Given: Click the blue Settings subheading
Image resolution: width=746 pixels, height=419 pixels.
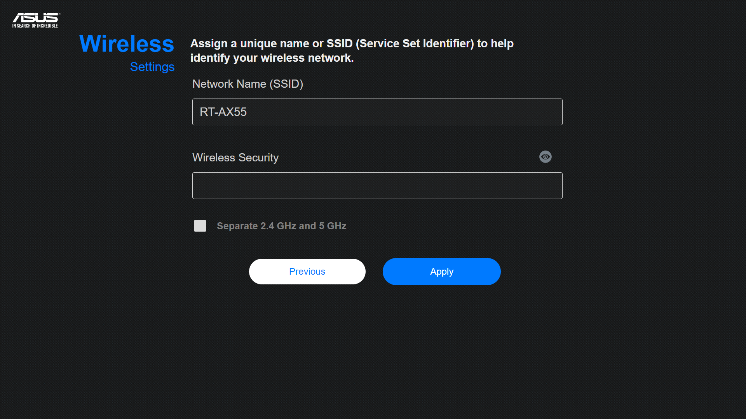Looking at the screenshot, I should tap(152, 67).
